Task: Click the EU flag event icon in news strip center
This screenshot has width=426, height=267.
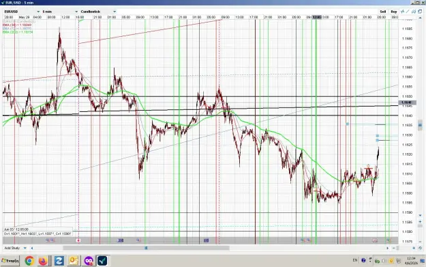Action: click(x=207, y=240)
